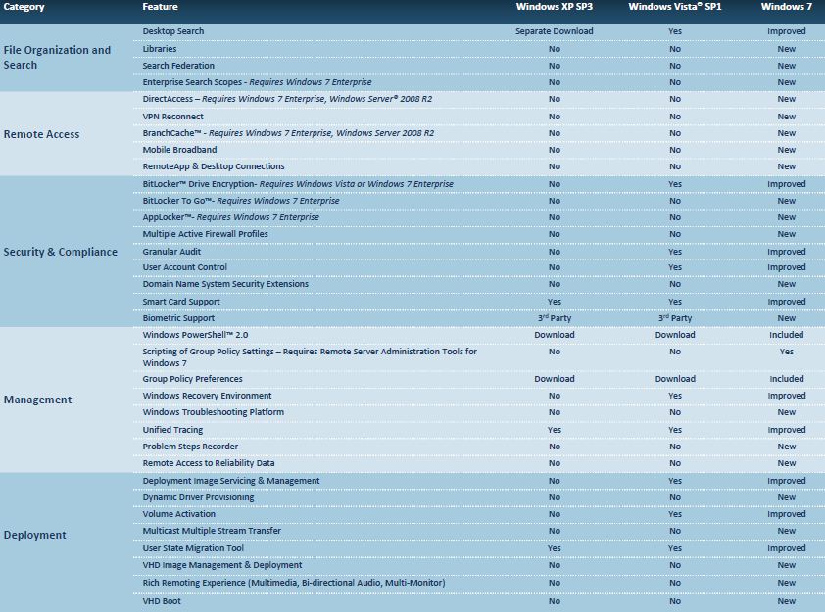Click Yes in Scripting of Group Policy row

(x=786, y=352)
